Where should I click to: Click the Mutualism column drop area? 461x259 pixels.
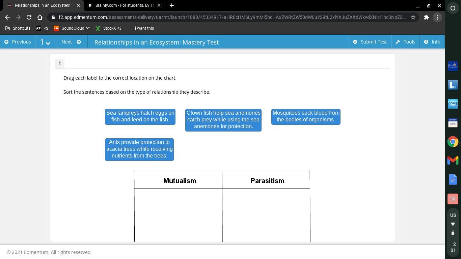178,215
